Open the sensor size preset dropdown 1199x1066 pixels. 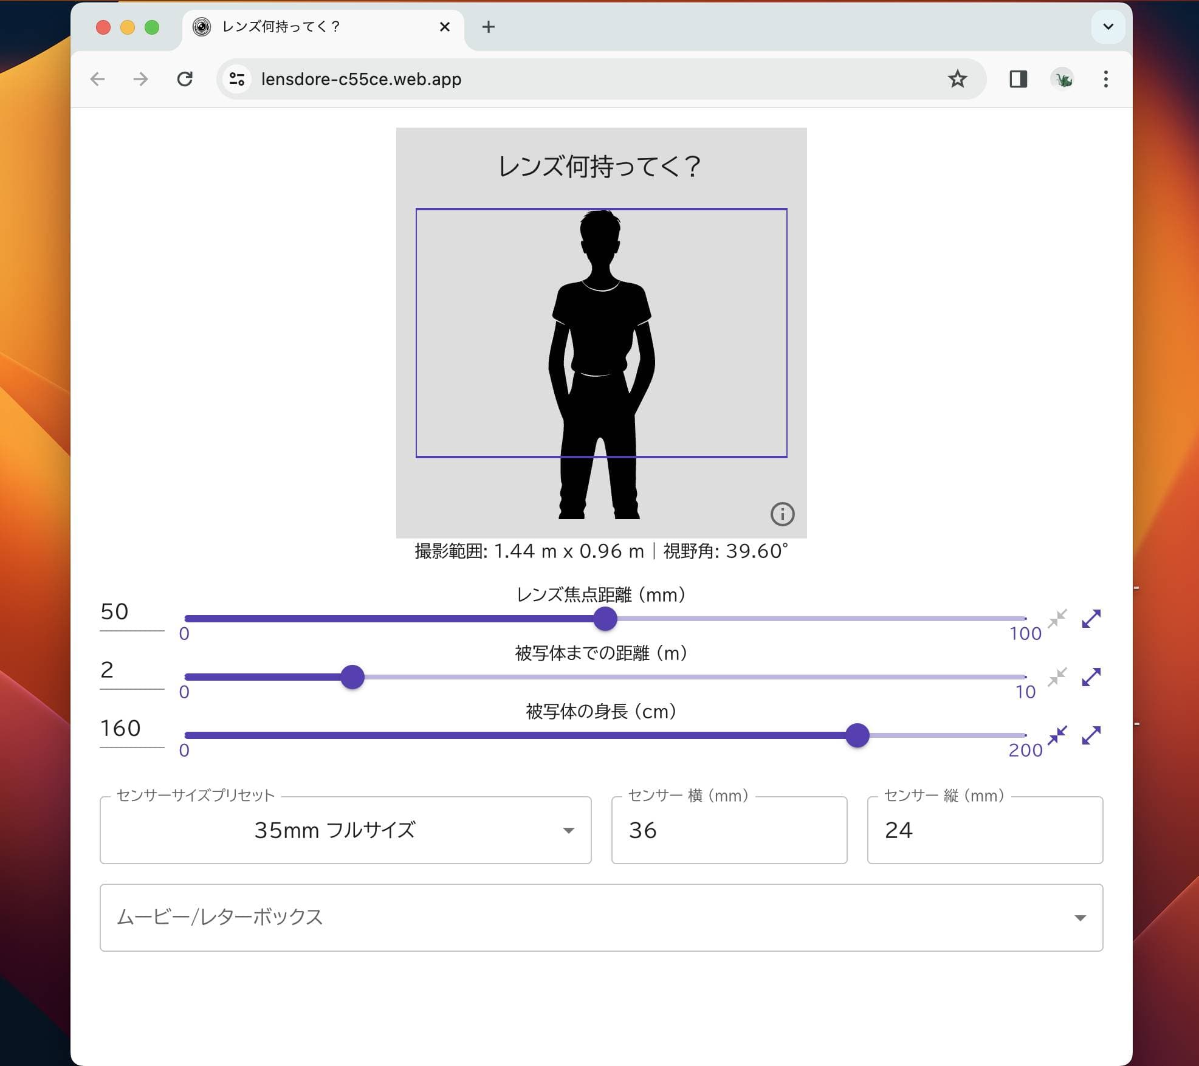(x=345, y=830)
